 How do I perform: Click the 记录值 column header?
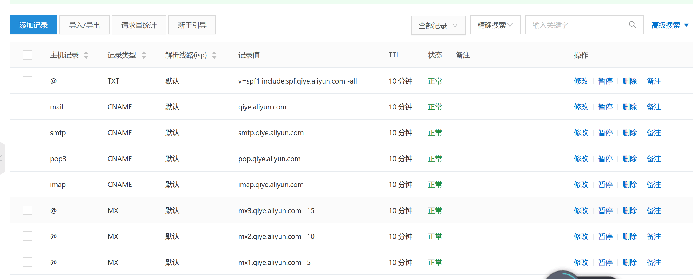pos(249,55)
